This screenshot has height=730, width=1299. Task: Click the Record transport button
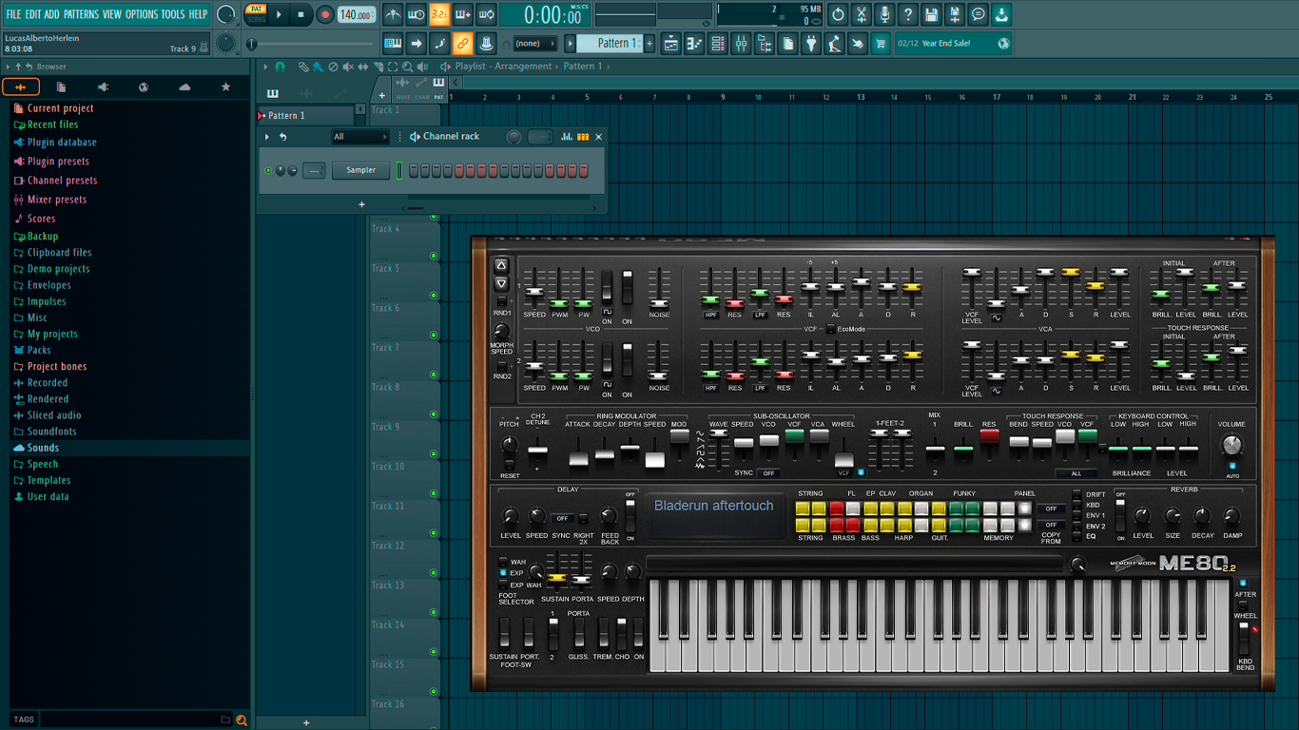click(324, 14)
